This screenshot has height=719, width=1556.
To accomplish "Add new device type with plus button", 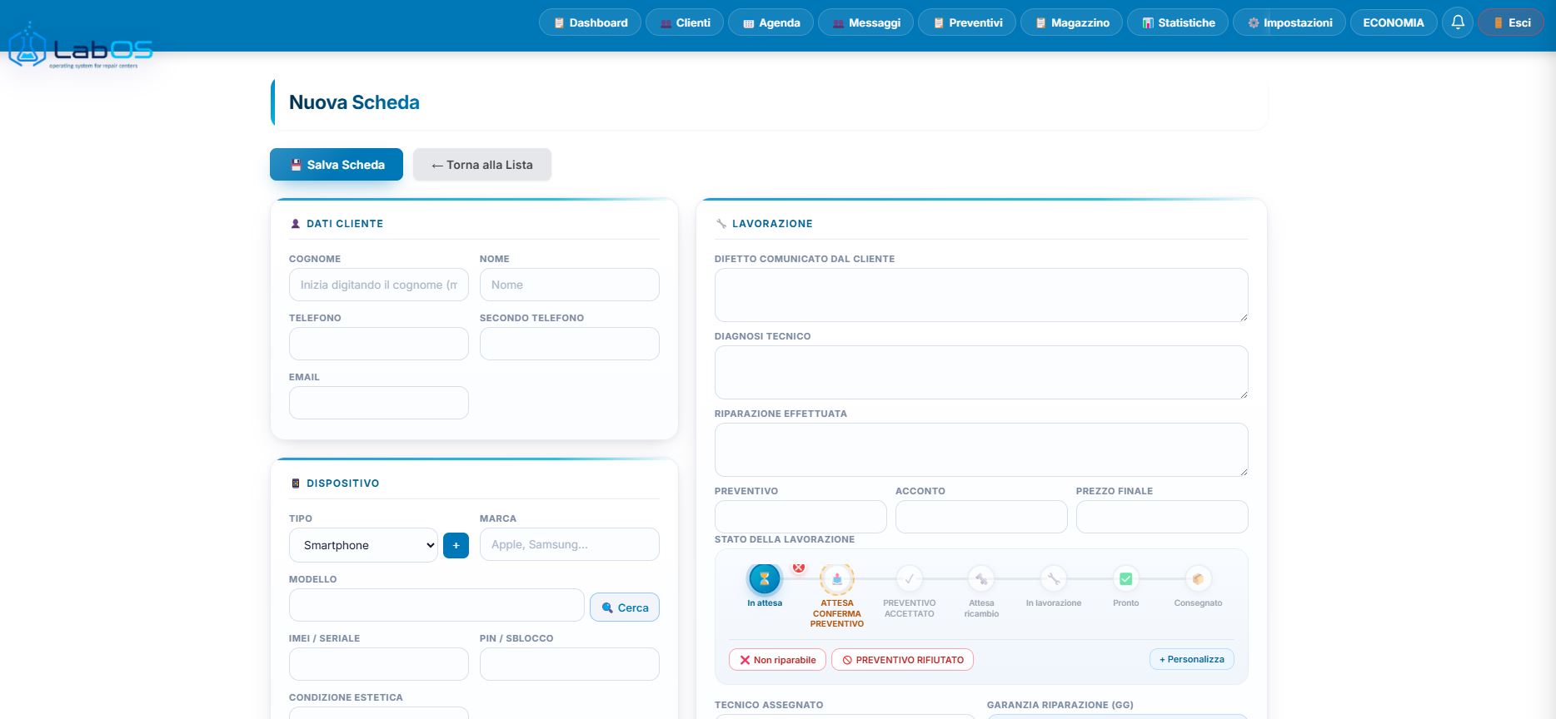I will (x=456, y=545).
